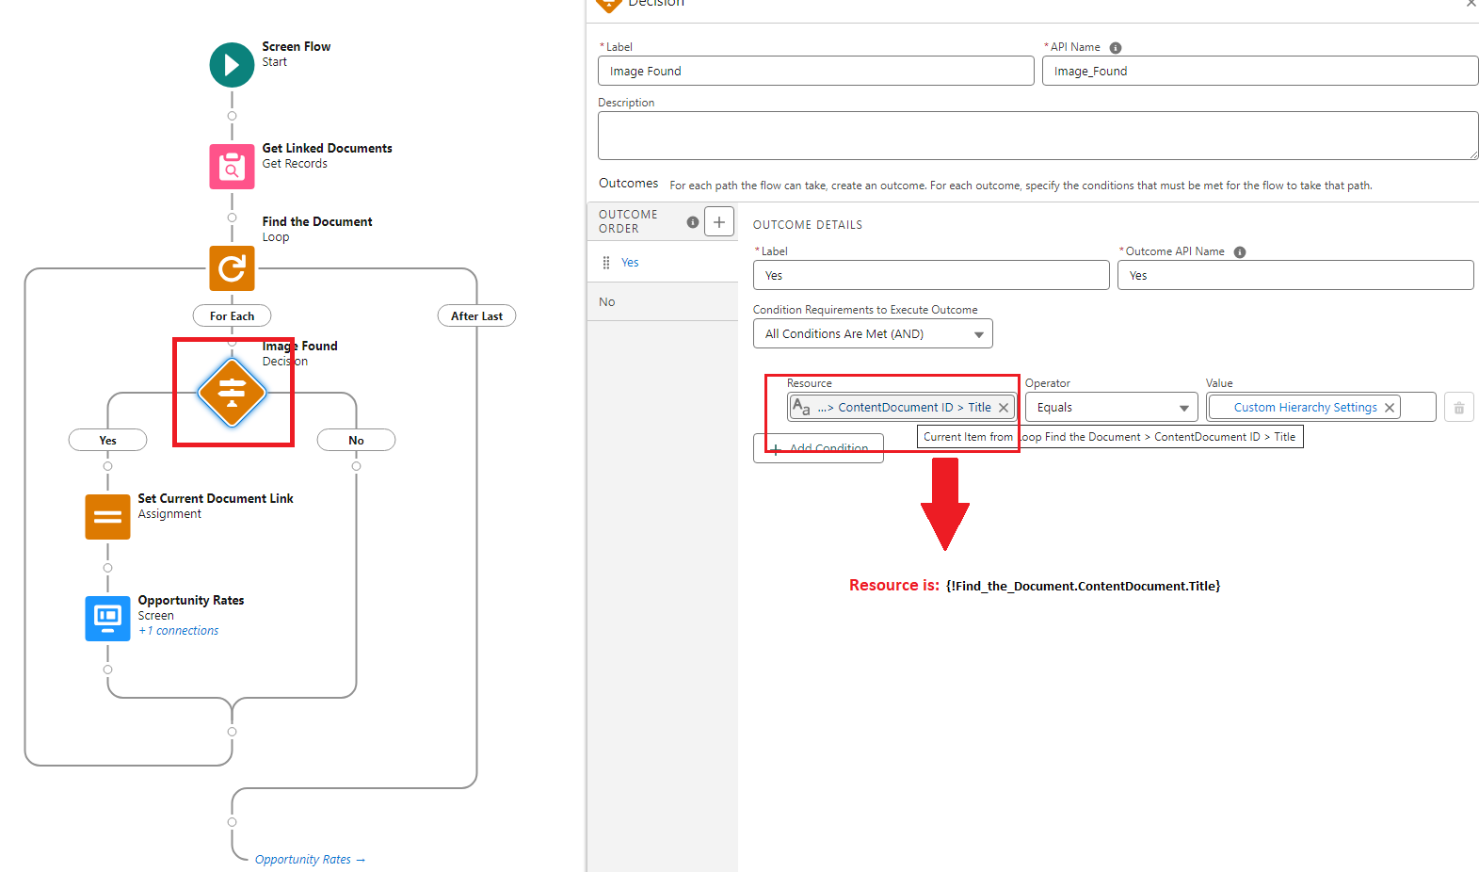Image resolution: width=1479 pixels, height=872 pixels.
Task: Open the Set Current Document Link assignment
Action: pos(107,517)
